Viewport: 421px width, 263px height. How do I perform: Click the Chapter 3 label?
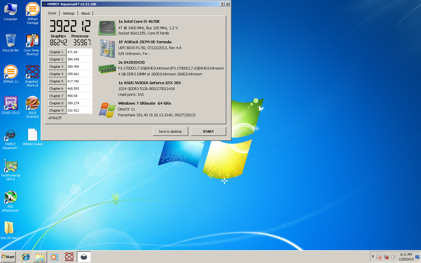tap(57, 67)
